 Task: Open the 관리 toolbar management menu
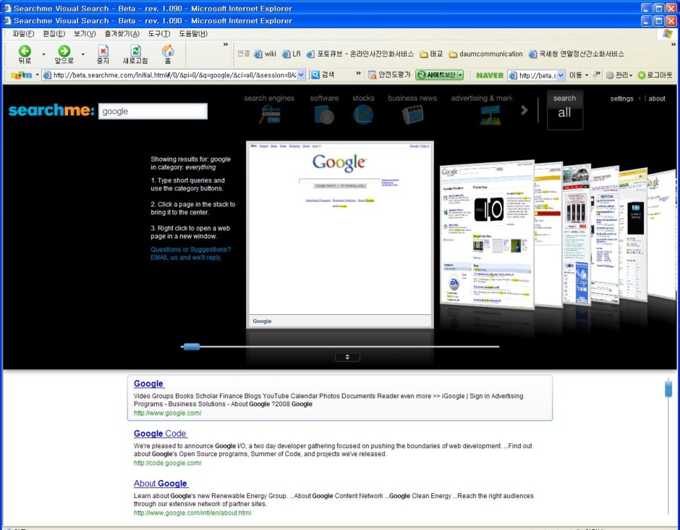(619, 75)
